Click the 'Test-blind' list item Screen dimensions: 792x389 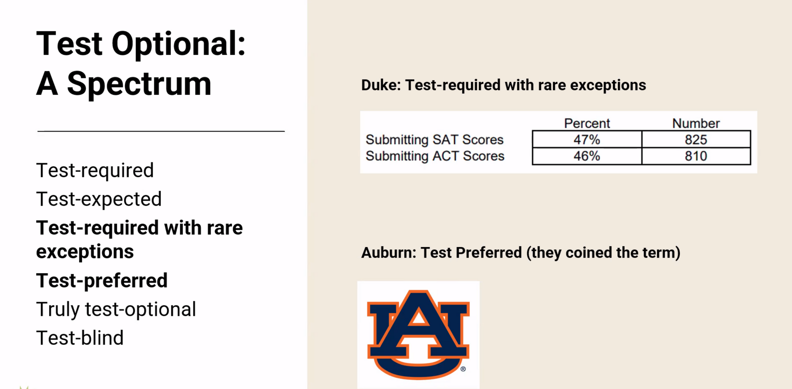pos(80,338)
